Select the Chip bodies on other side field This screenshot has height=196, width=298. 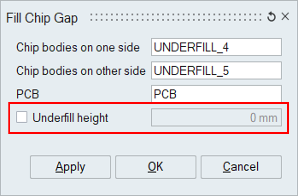pyautogui.click(x=216, y=71)
